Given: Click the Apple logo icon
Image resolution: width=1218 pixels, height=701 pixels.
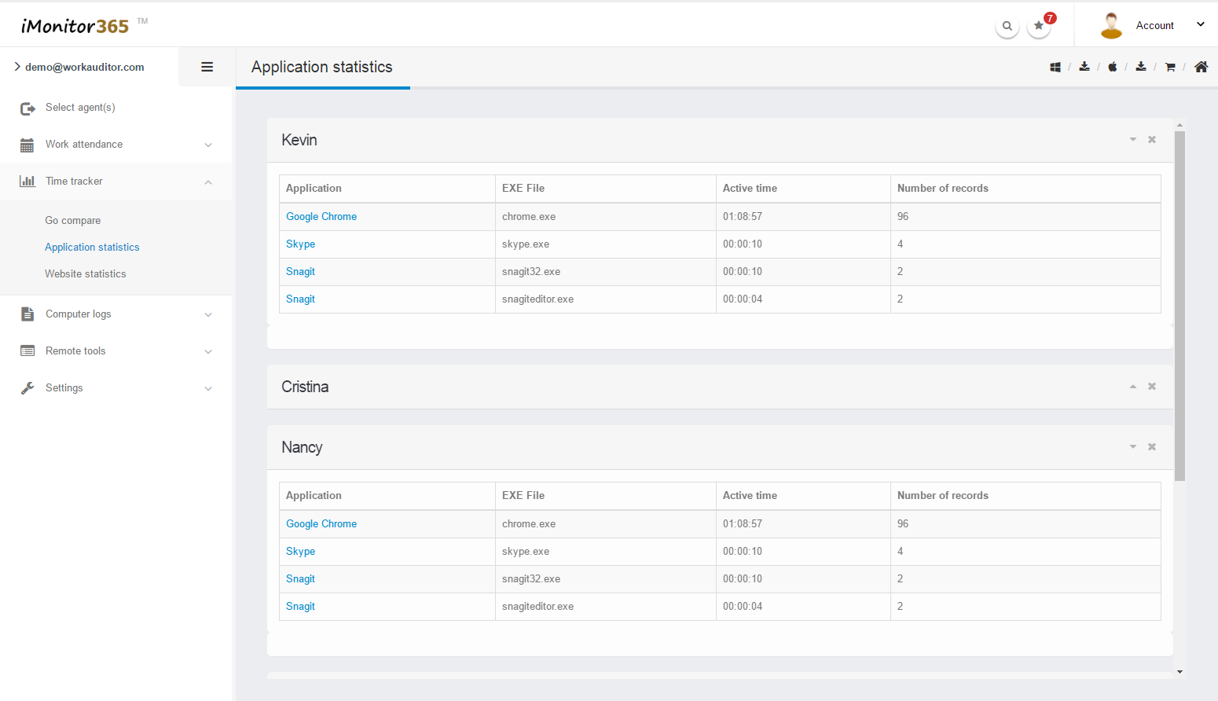Looking at the screenshot, I should 1113,68.
